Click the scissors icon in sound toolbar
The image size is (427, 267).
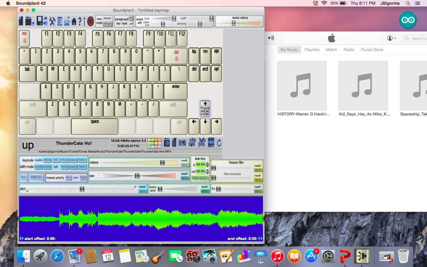point(202,143)
